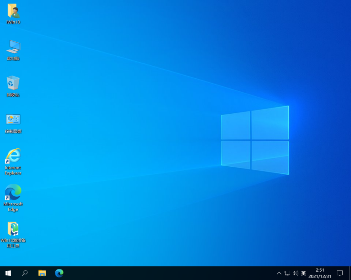Image resolution: width=351 pixels, height=280 pixels.
Task: Select the iWin10 user folder icon
Action: (13, 12)
